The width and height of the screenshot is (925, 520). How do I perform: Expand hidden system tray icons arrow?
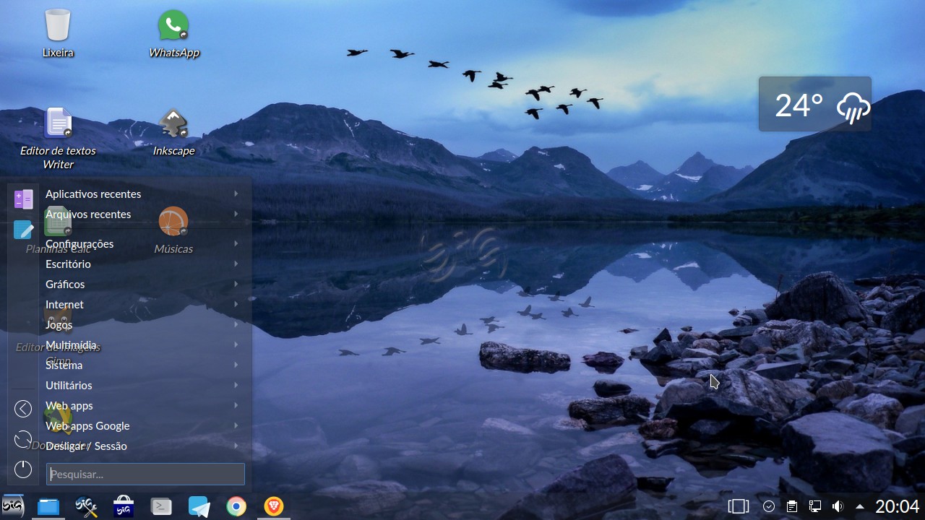click(860, 506)
